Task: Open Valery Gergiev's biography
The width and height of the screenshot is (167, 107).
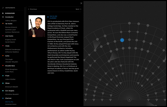Action: tap(11, 21)
